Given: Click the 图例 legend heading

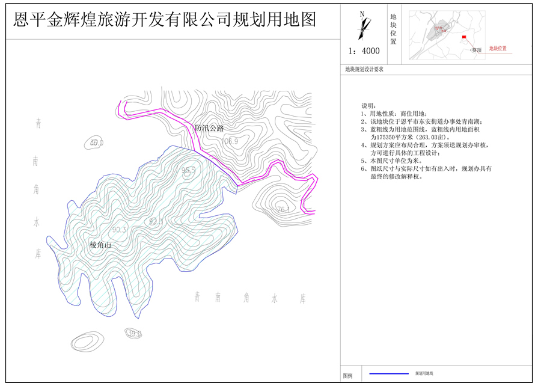Looking at the screenshot, I should click(x=348, y=375).
